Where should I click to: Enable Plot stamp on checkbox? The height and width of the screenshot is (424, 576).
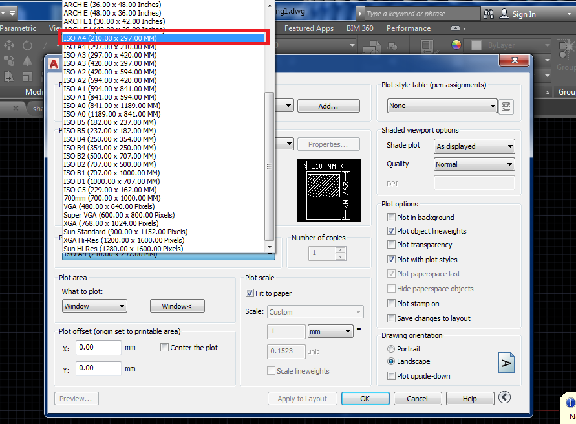391,304
